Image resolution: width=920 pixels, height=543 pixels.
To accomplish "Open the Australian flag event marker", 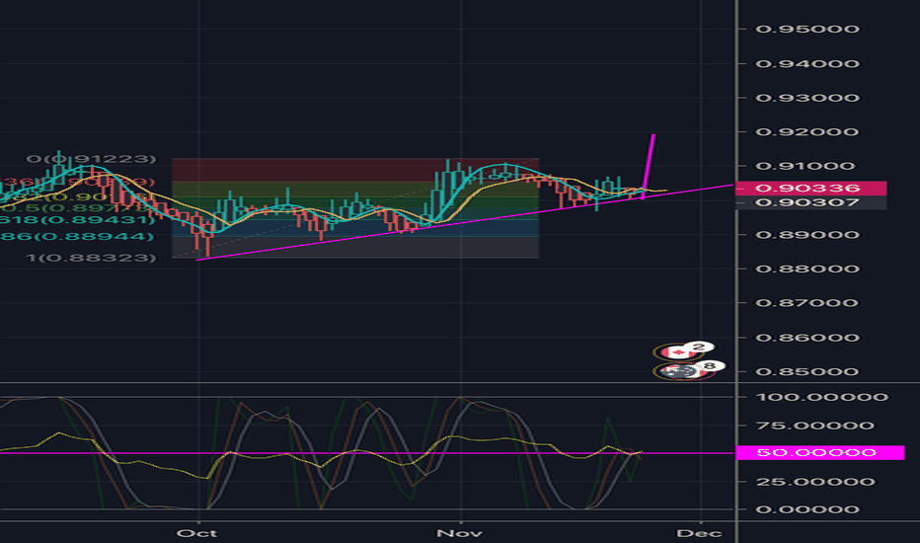I will tap(675, 371).
